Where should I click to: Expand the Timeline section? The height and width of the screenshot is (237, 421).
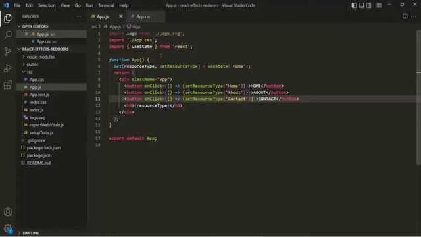point(30,233)
